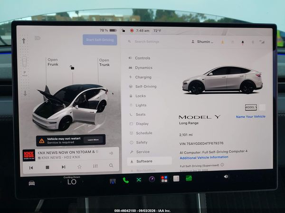Select the Software settings entry
285x213 pixels.
(x=150, y=161)
